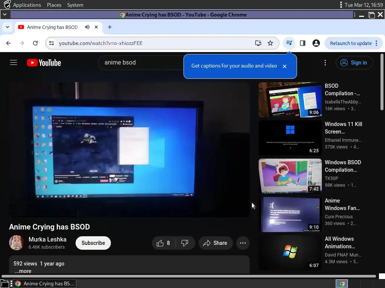Click the IsabelleTheAbby channel name
The height and width of the screenshot is (288, 385).
[343, 102]
